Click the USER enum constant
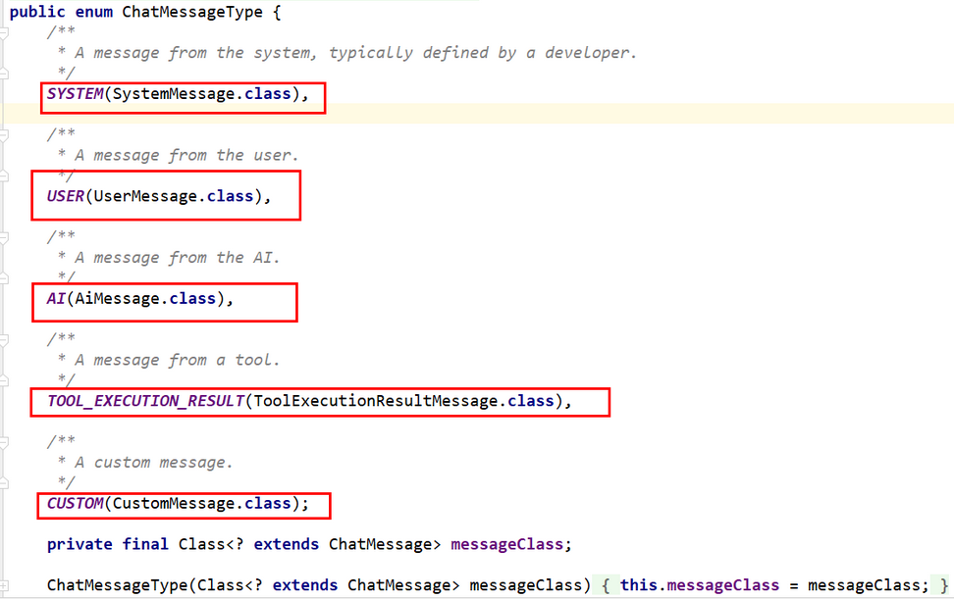954x599 pixels. pos(66,196)
